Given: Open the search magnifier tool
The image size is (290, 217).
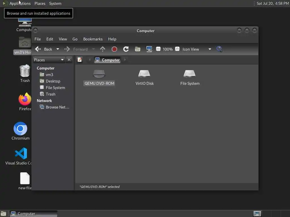Looking at the screenshot, I should [219, 49].
